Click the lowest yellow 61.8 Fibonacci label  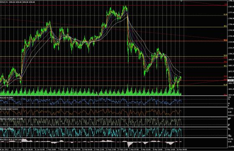point(225,85)
